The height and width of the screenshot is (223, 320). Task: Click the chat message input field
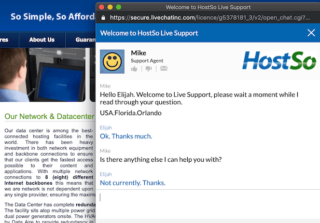208,204
